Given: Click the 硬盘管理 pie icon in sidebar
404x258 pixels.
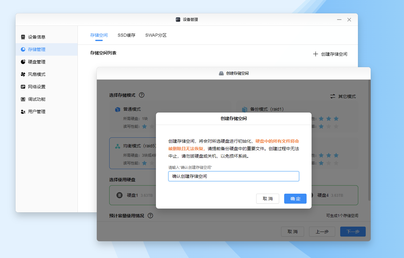Looking at the screenshot, I should 23,62.
